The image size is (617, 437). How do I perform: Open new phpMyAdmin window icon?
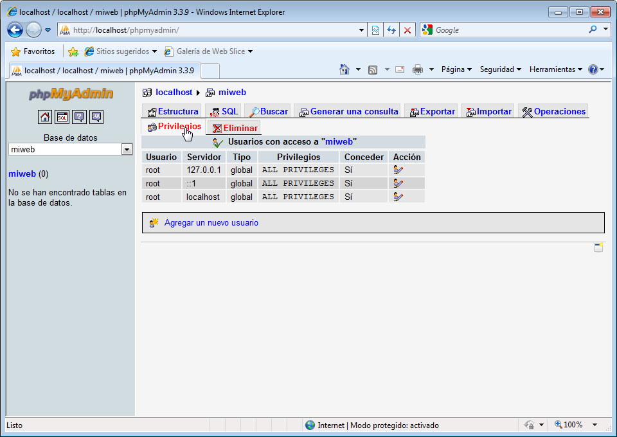598,247
